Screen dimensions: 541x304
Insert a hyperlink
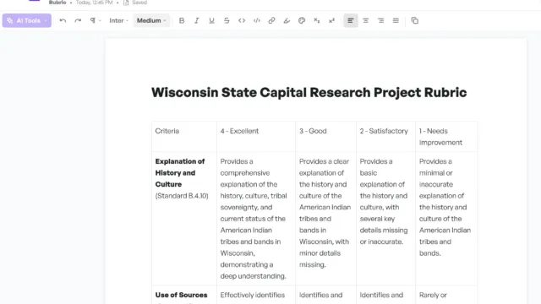point(271,20)
